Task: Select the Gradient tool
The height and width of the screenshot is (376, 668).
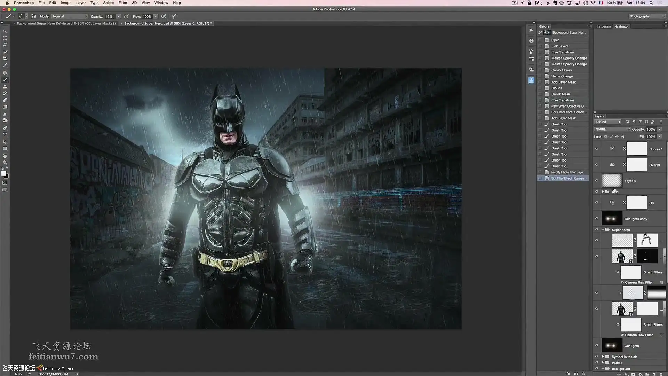Action: (x=5, y=107)
